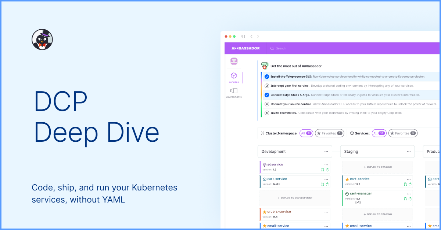Click the medal icon in onboarding card
441x230 pixels.
[x=265, y=66]
